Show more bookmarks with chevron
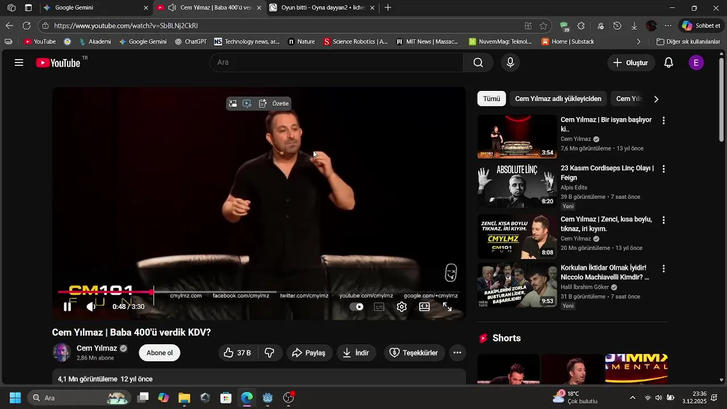This screenshot has width=727, height=409. tap(638, 41)
